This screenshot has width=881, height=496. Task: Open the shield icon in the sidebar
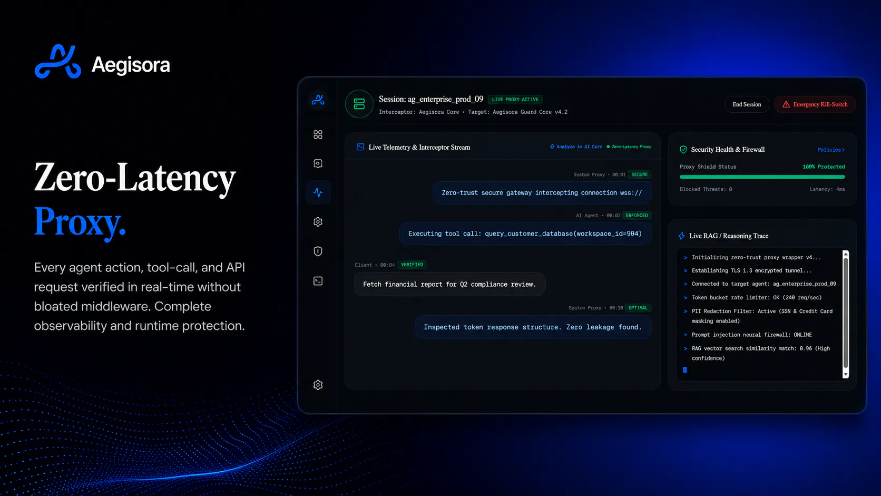[318, 251]
